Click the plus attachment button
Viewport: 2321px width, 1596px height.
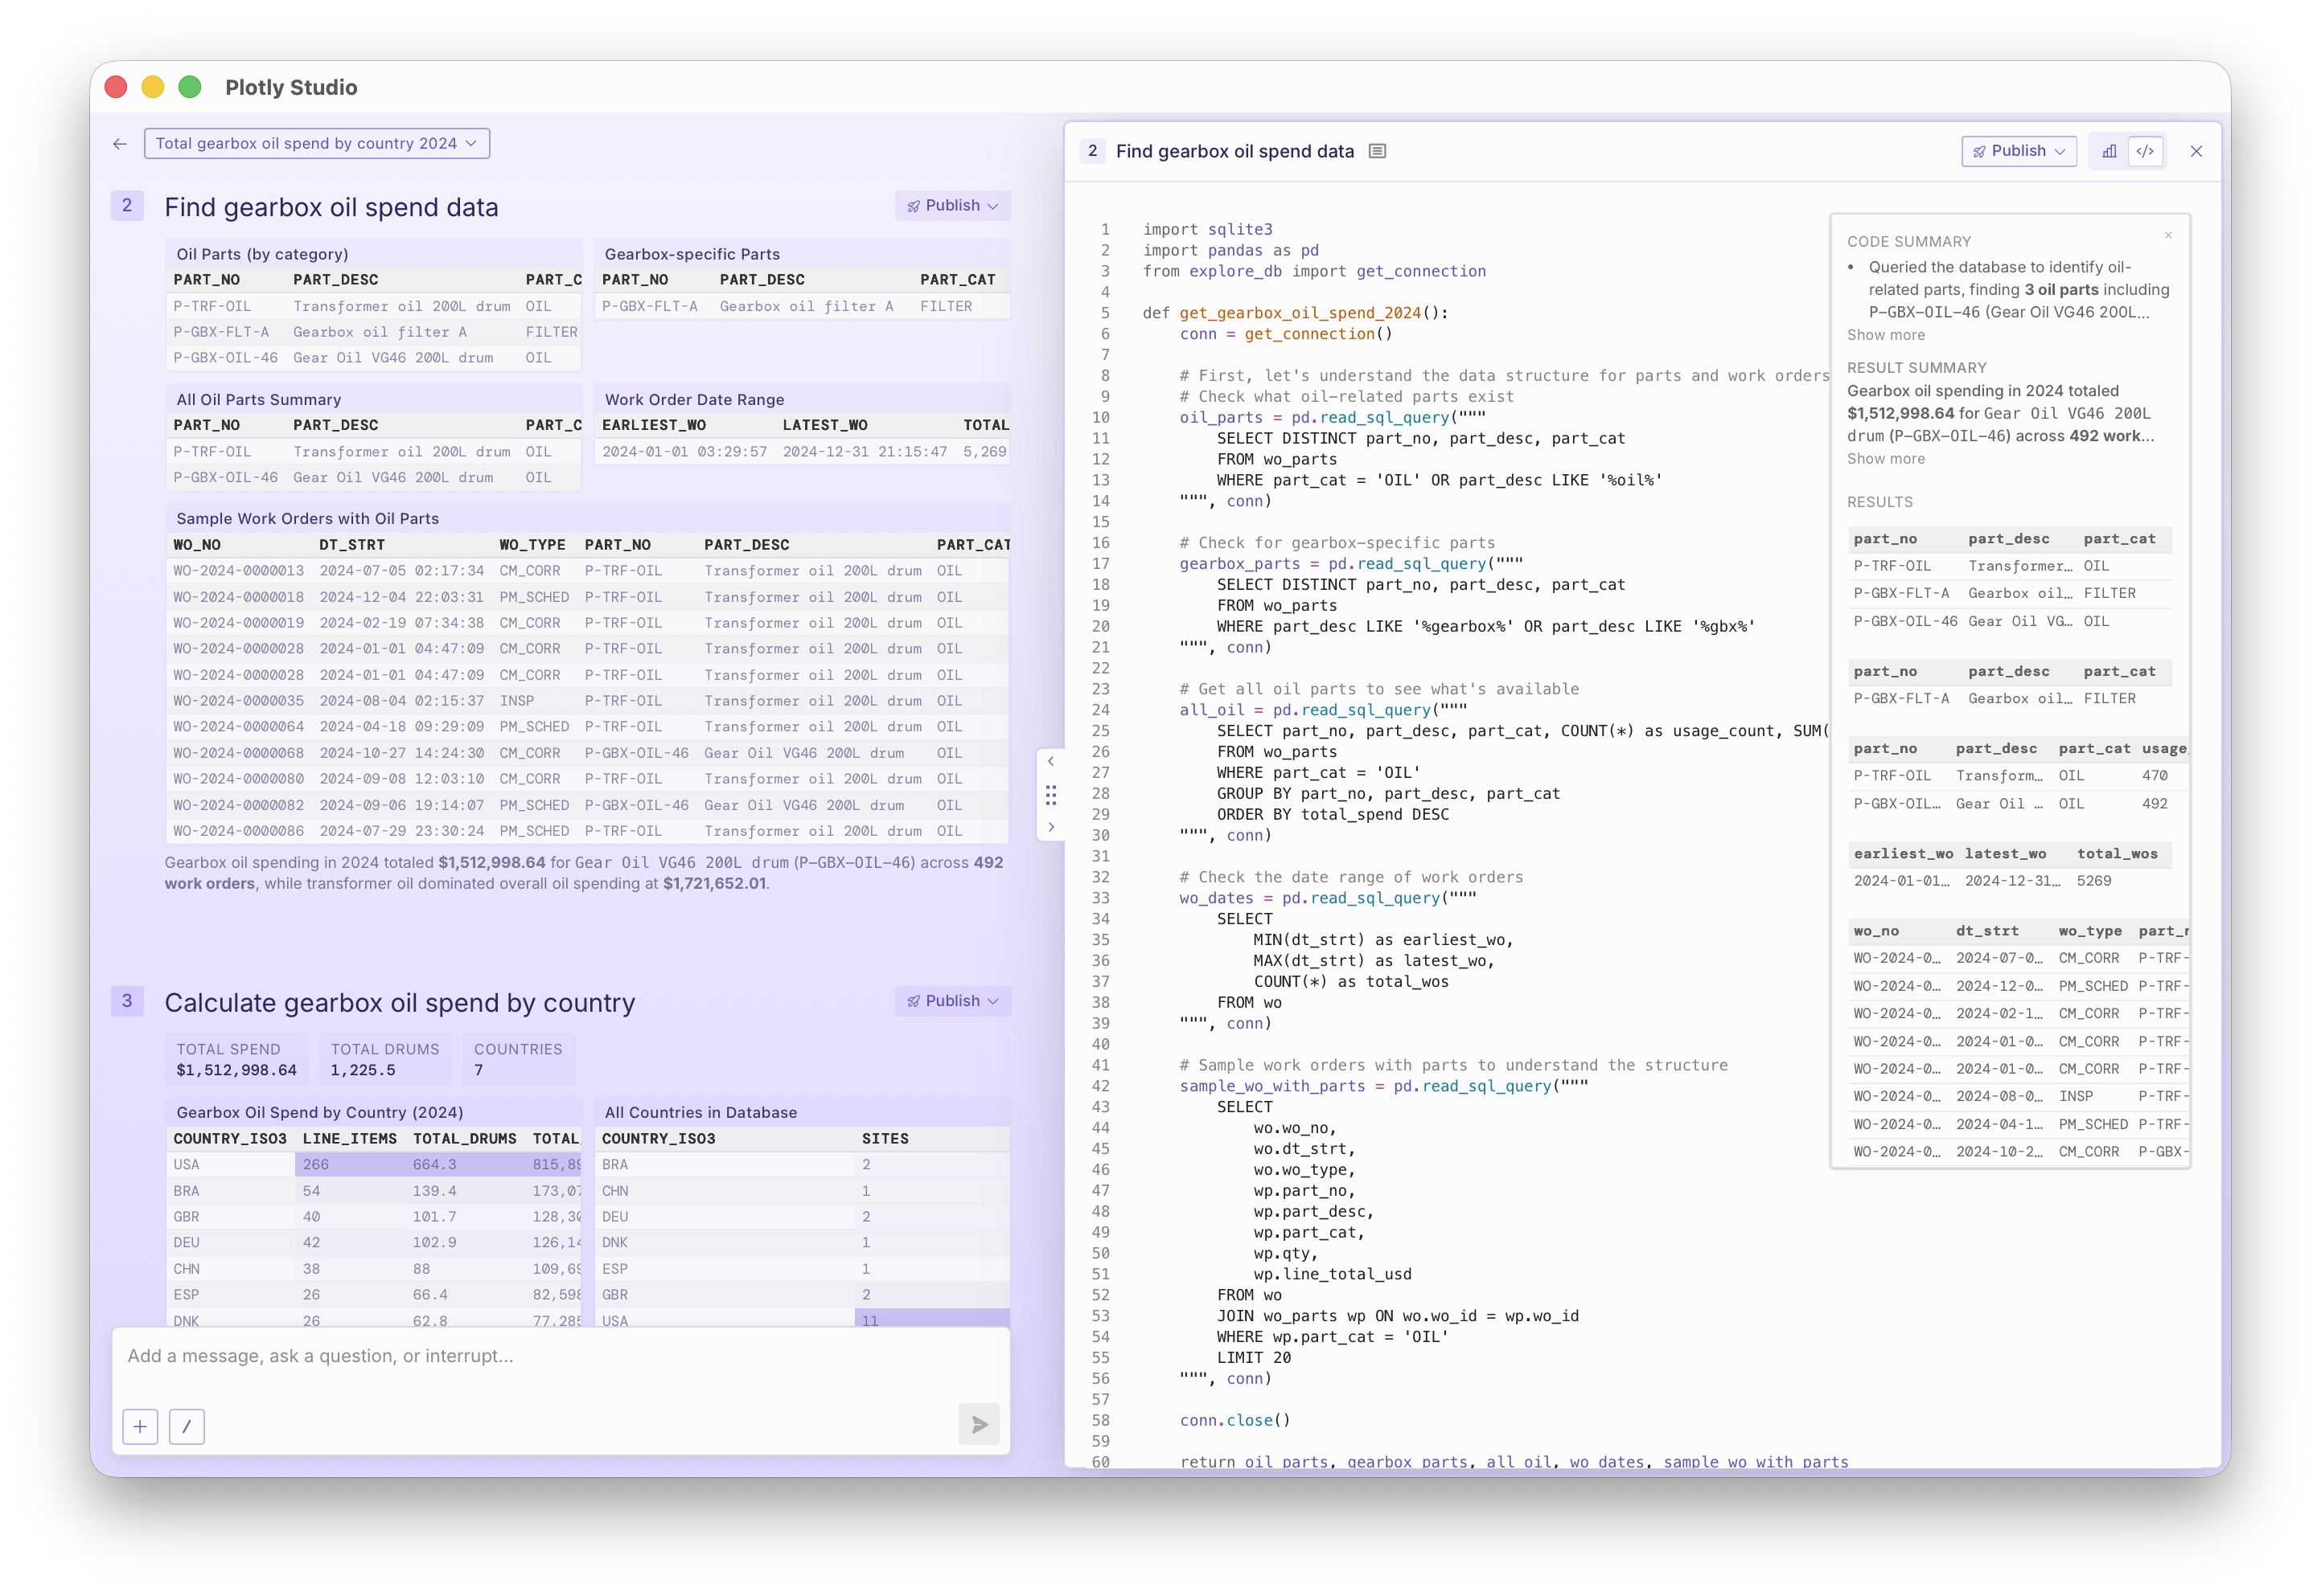click(x=140, y=1426)
